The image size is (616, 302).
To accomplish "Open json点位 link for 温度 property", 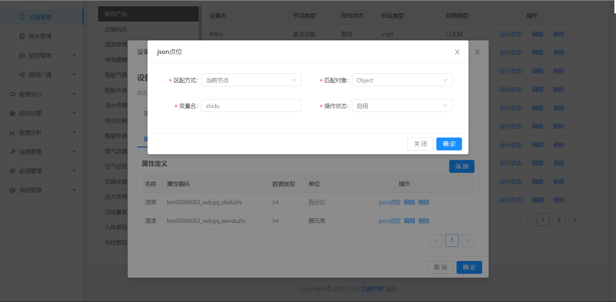I will coord(389,221).
